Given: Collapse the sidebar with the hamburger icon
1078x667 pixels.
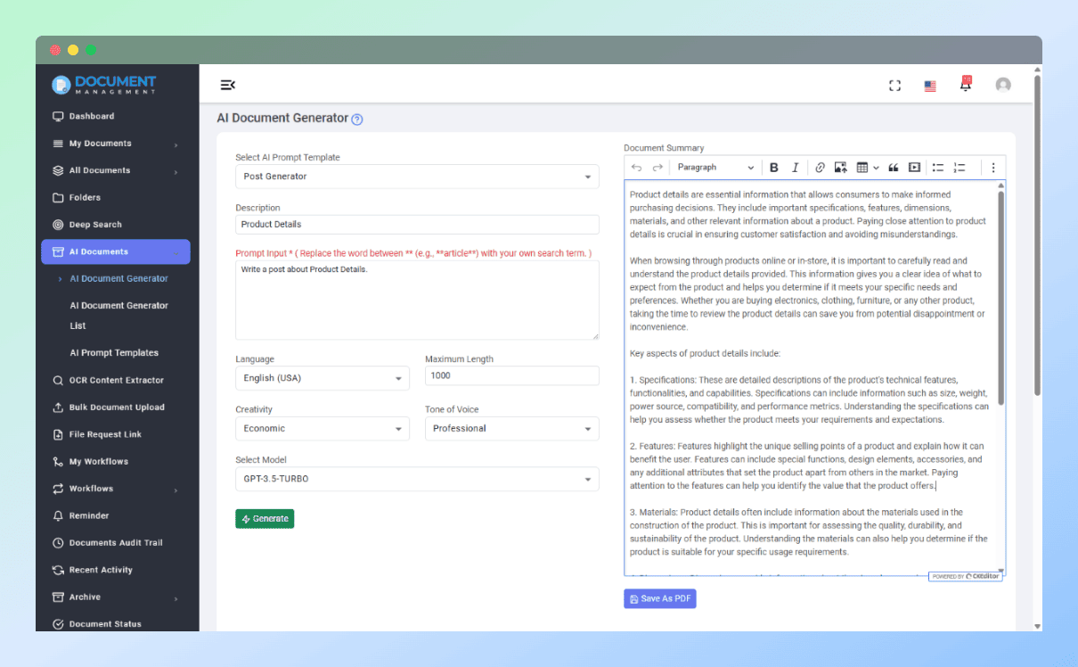Looking at the screenshot, I should coord(228,84).
